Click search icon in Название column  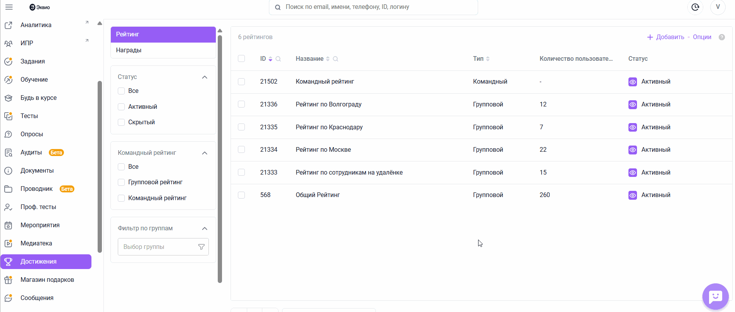click(336, 59)
